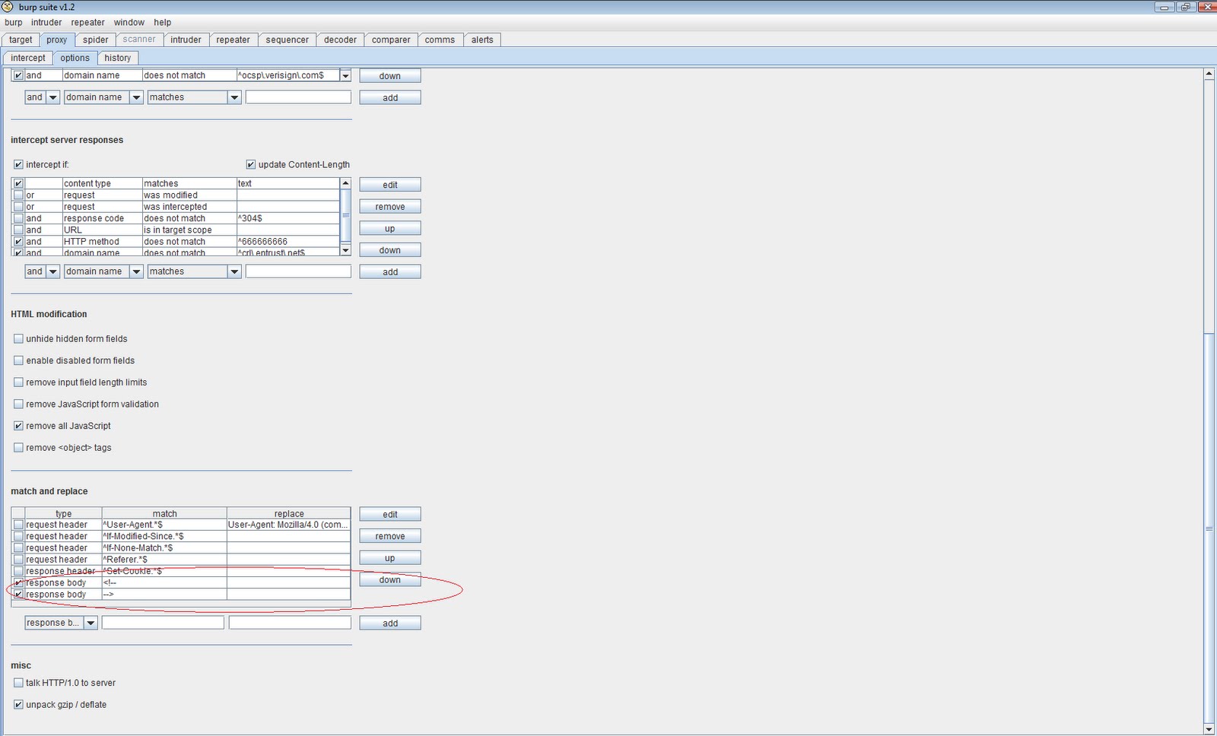Switch to the comms tab

point(440,40)
